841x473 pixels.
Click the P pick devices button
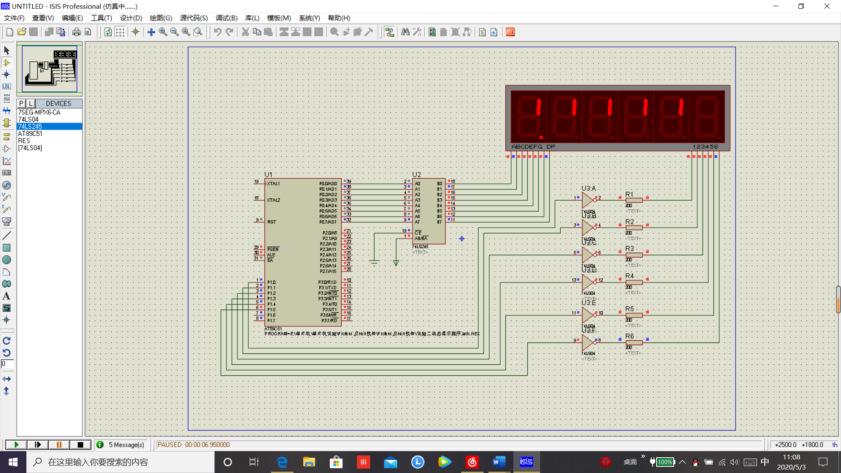point(21,103)
